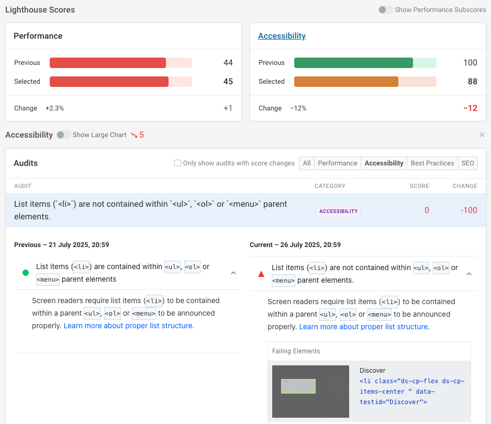Enable Show Performance Subscores
491x424 pixels.
pos(385,9)
